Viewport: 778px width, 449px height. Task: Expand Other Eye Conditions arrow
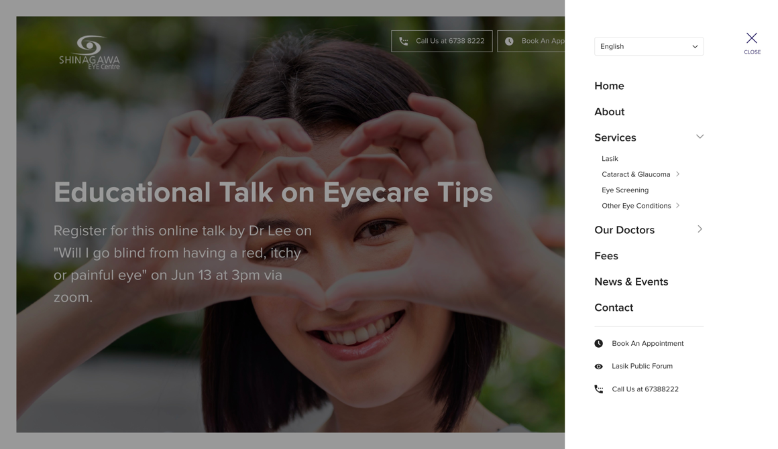678,206
